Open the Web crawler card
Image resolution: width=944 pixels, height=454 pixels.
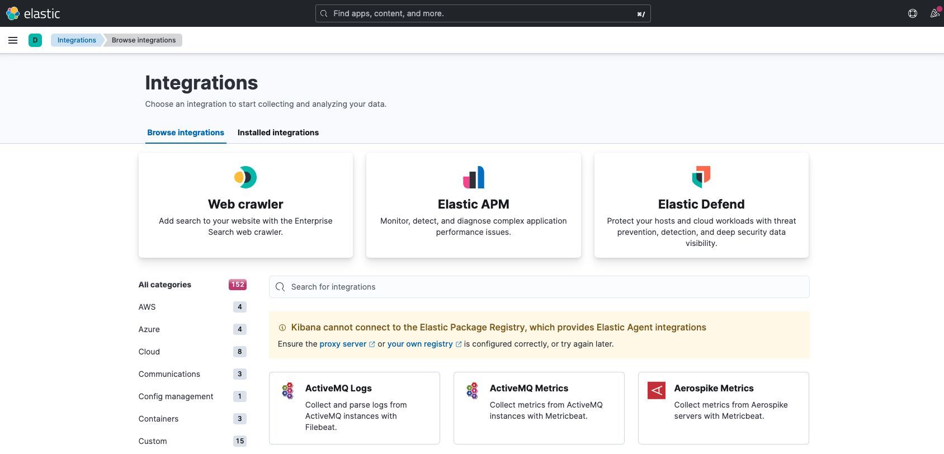click(246, 205)
